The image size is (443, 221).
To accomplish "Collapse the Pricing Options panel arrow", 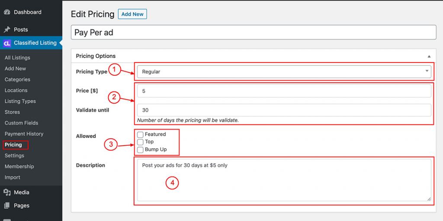I will point(429,56).
